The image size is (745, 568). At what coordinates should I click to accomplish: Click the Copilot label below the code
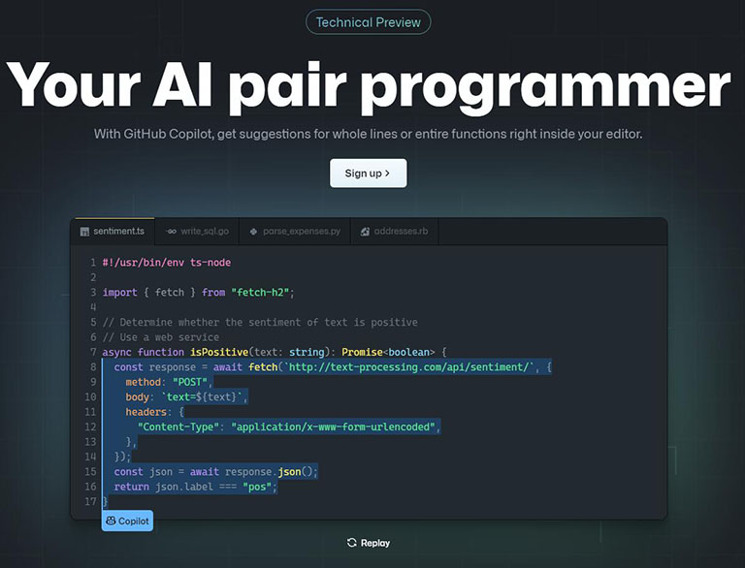[x=127, y=521]
